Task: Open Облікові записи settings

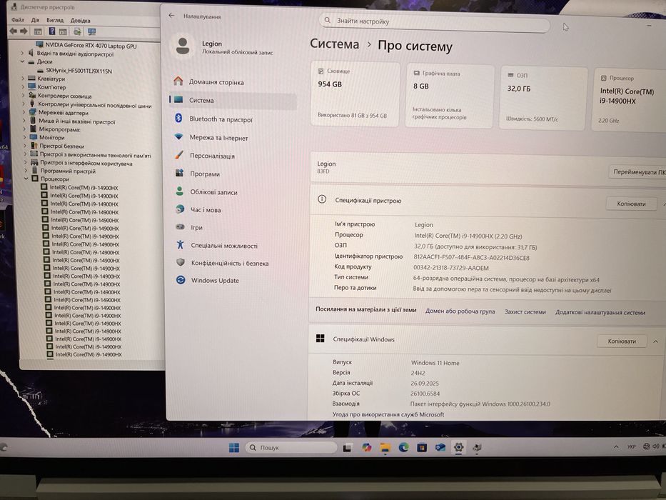Action: point(213,192)
